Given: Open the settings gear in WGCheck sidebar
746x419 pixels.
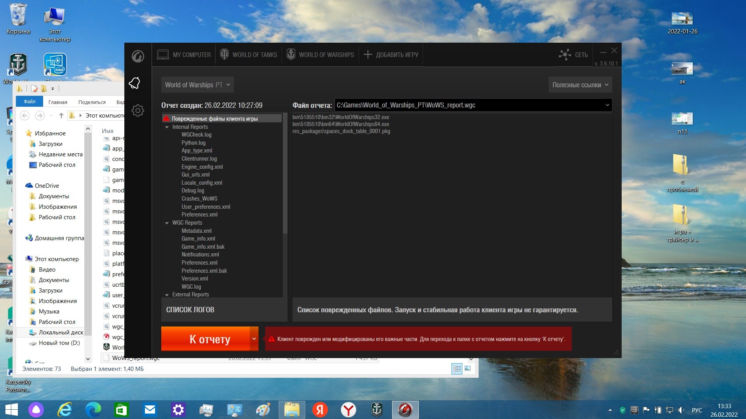Looking at the screenshot, I should pos(138,111).
